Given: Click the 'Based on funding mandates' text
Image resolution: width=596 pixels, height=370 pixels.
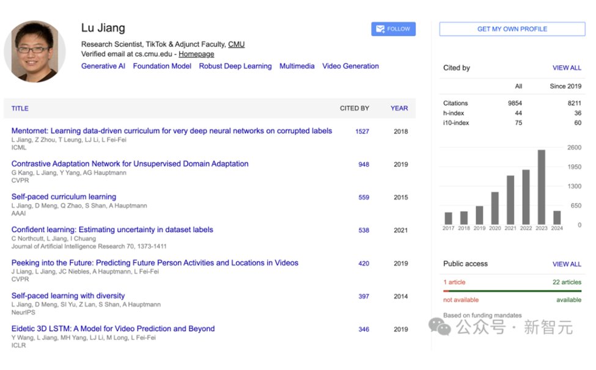Looking at the screenshot, I should pos(482,315).
